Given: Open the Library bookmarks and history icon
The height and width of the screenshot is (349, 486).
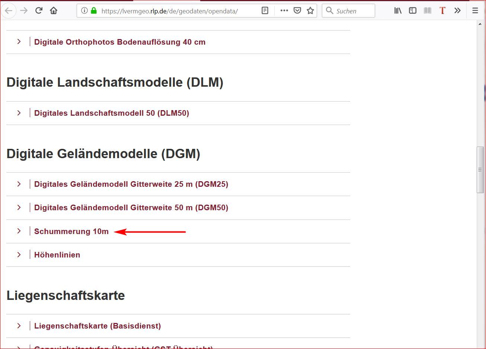Looking at the screenshot, I should coord(398,11).
